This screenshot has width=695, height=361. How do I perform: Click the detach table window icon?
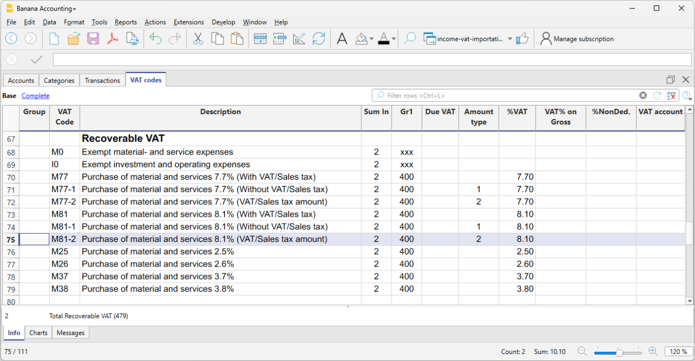670,79
